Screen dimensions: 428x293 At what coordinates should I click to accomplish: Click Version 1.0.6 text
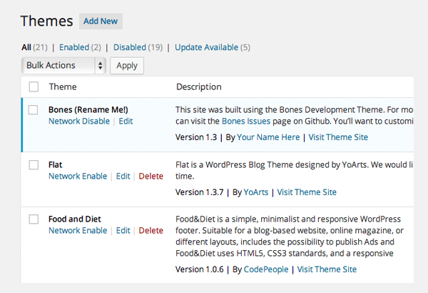tap(200, 269)
